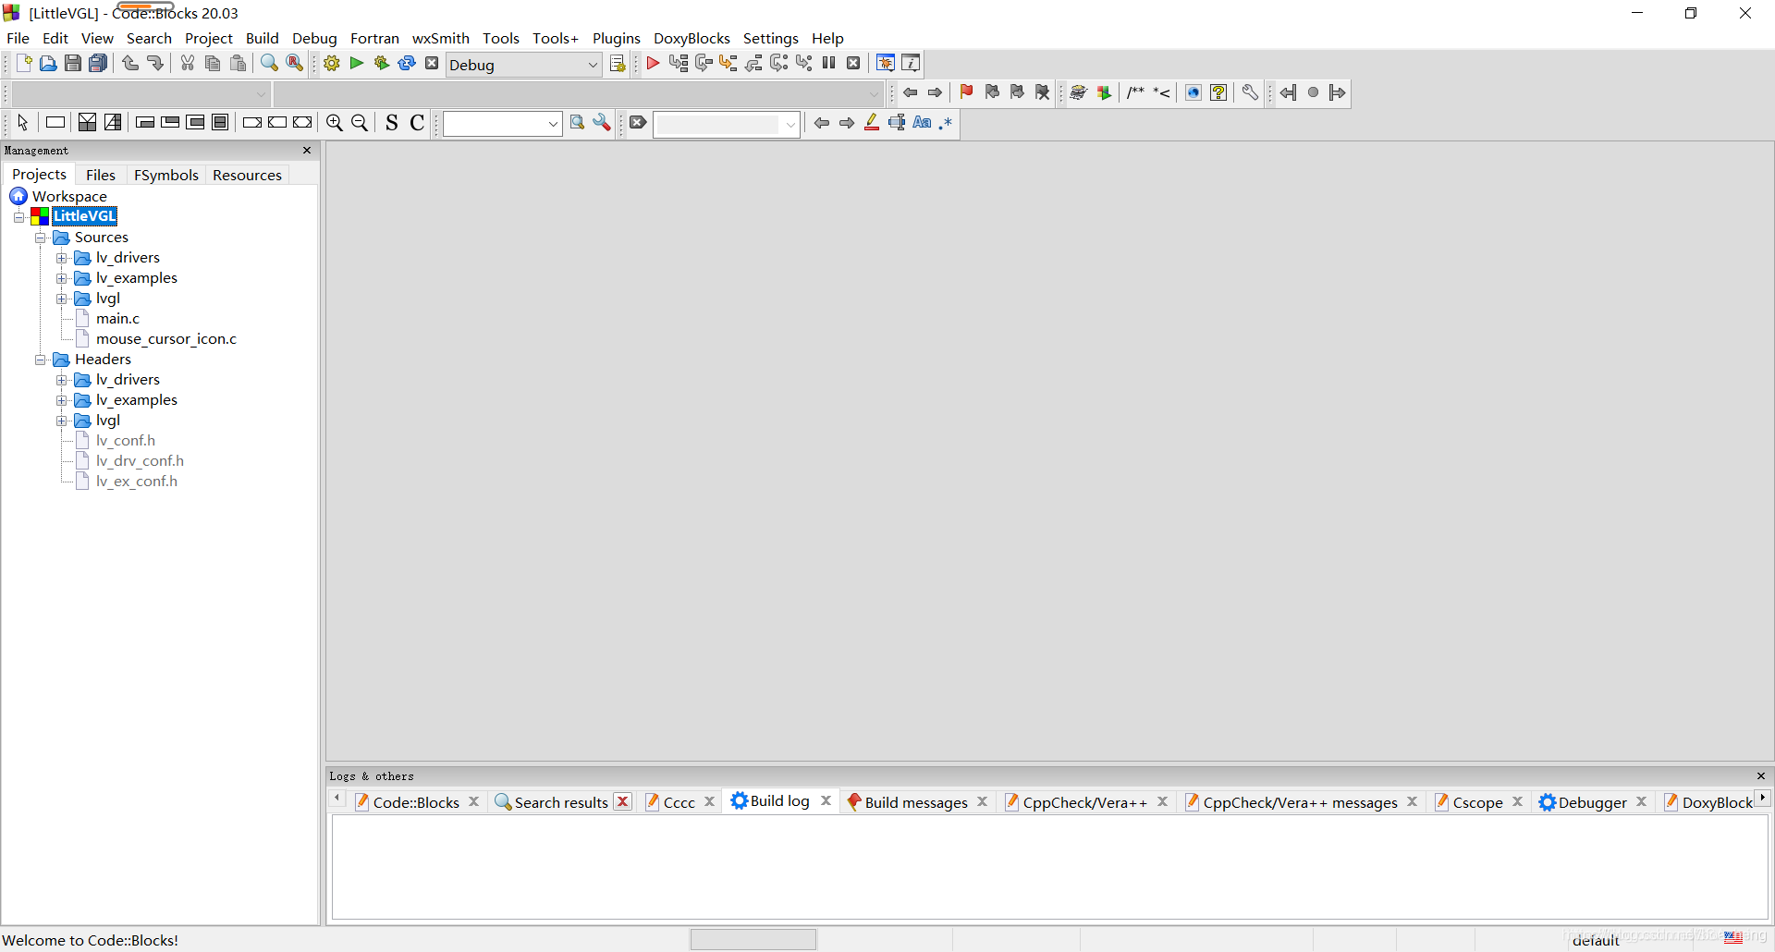Toggle the C comments display button
The image size is (1775, 952).
point(417,123)
